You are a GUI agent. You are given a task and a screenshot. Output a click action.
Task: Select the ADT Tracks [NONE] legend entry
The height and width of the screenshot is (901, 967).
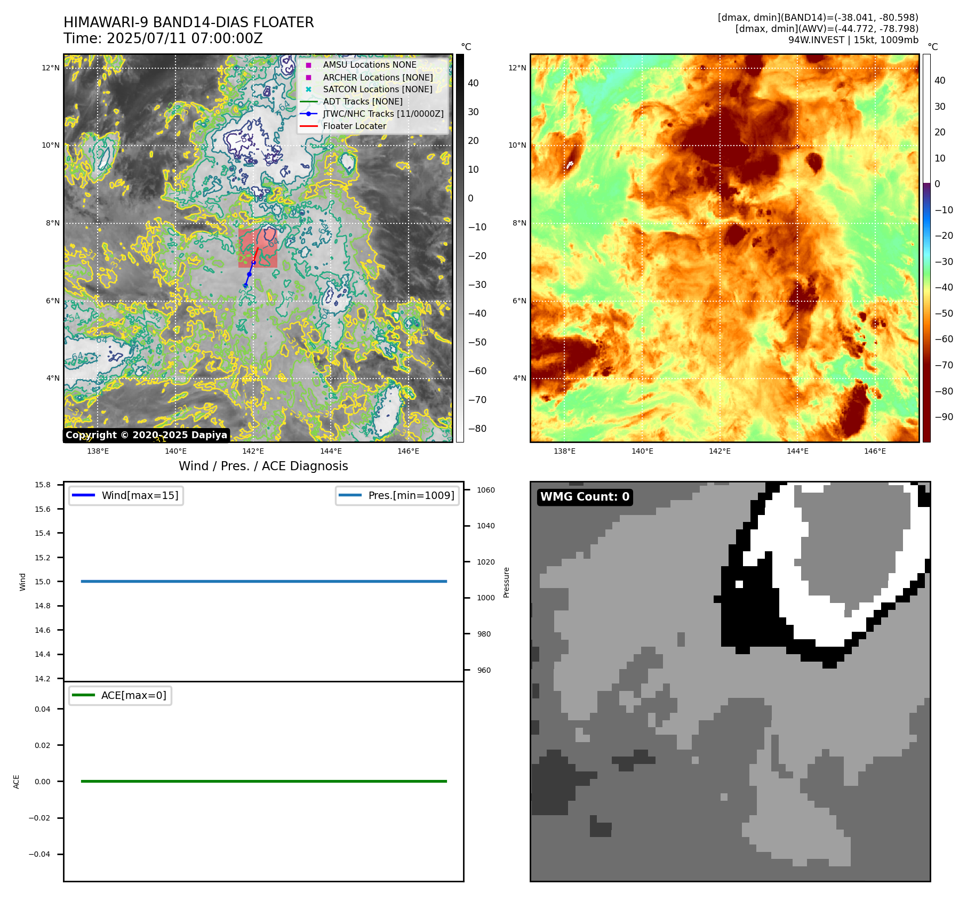tap(352, 101)
